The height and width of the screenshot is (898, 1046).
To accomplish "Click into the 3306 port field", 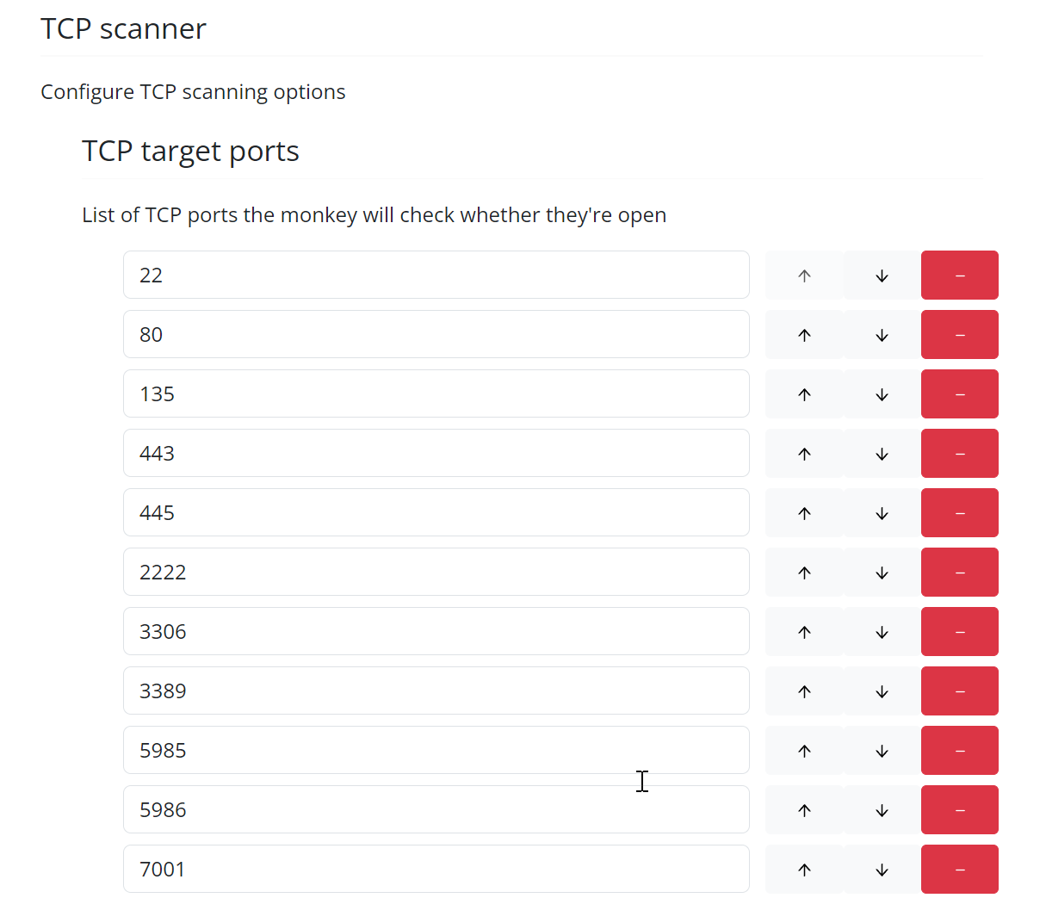I will coord(436,632).
